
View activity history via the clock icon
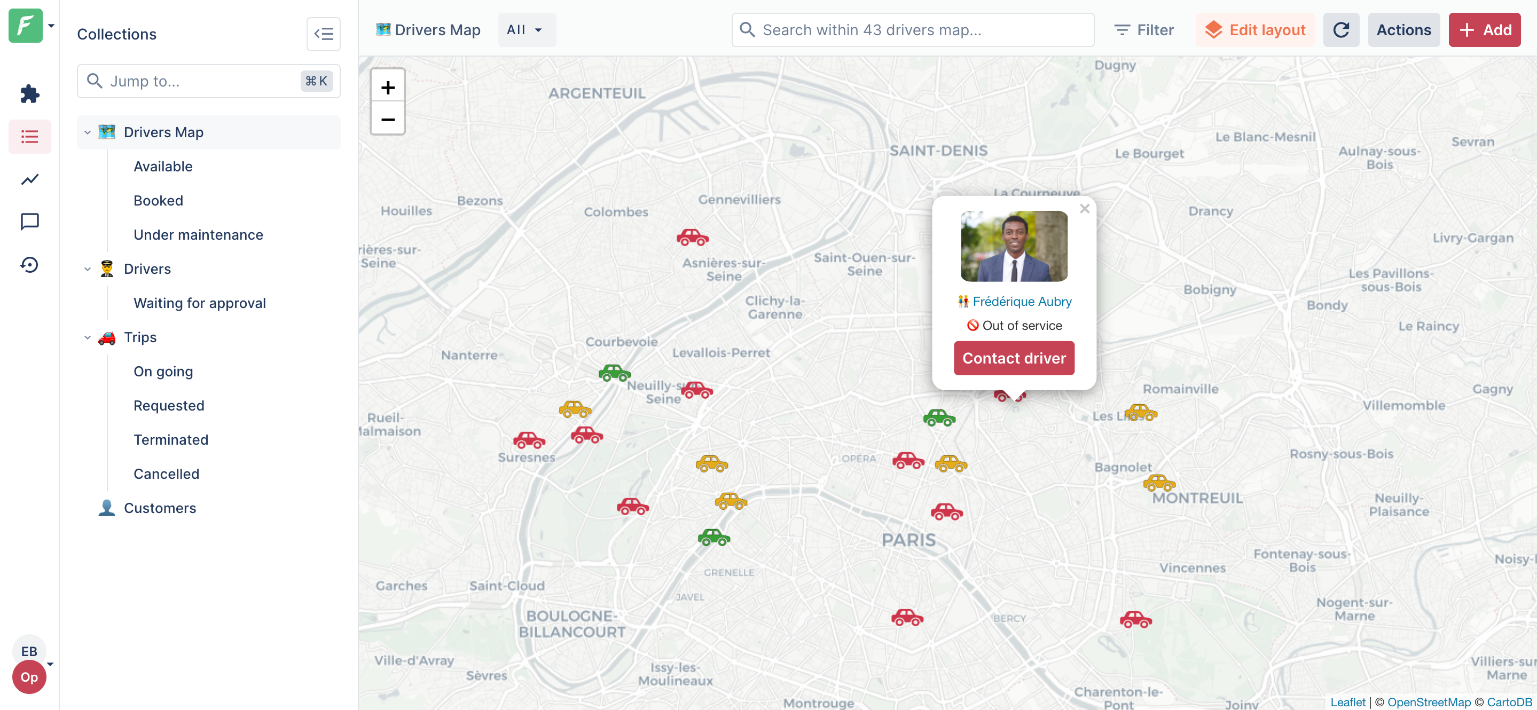point(29,264)
